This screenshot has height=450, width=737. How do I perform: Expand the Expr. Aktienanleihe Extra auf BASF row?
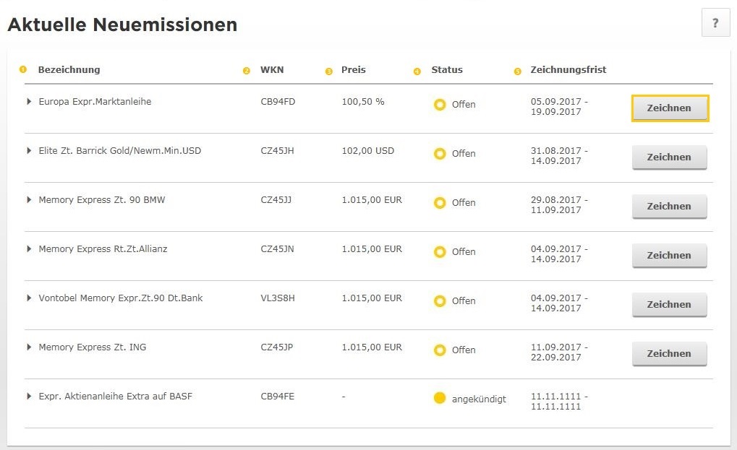(29, 396)
